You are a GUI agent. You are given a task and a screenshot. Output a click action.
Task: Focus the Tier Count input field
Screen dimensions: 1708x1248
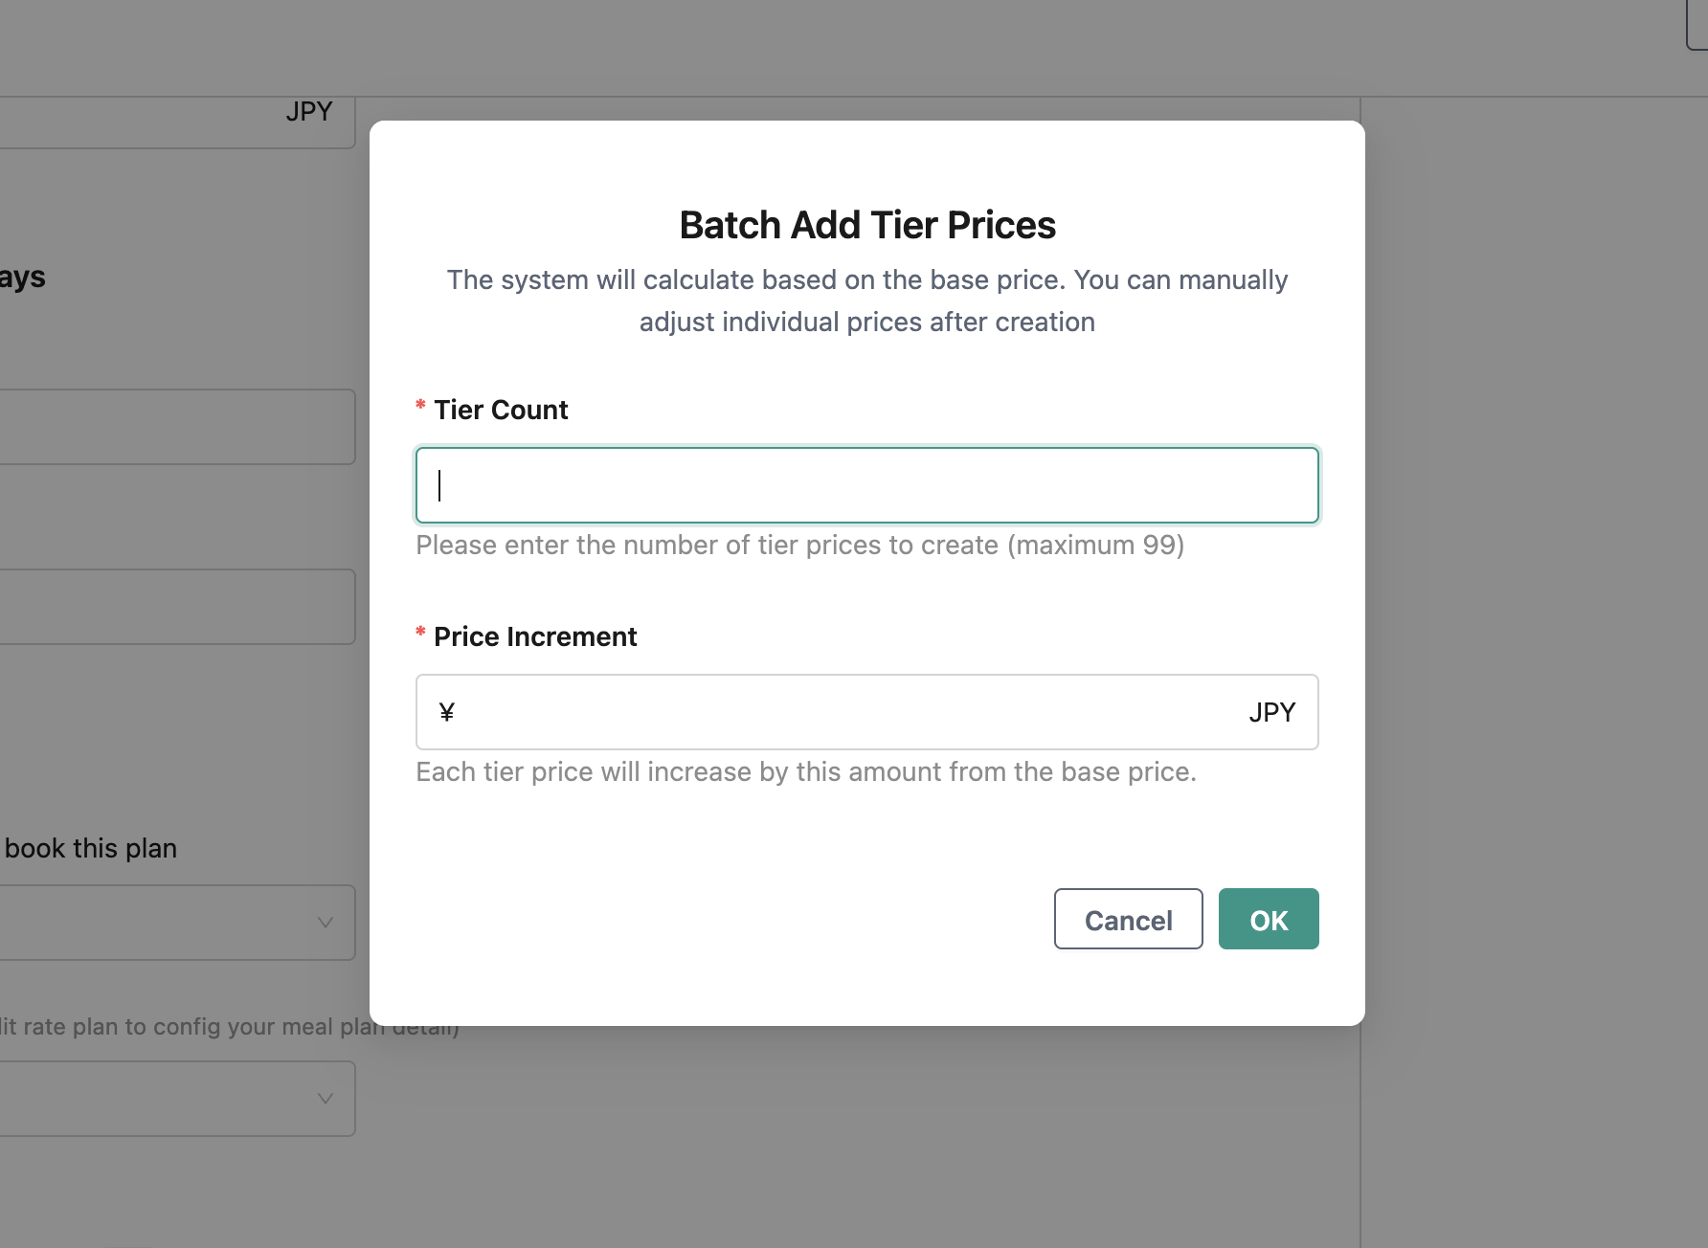(x=866, y=485)
